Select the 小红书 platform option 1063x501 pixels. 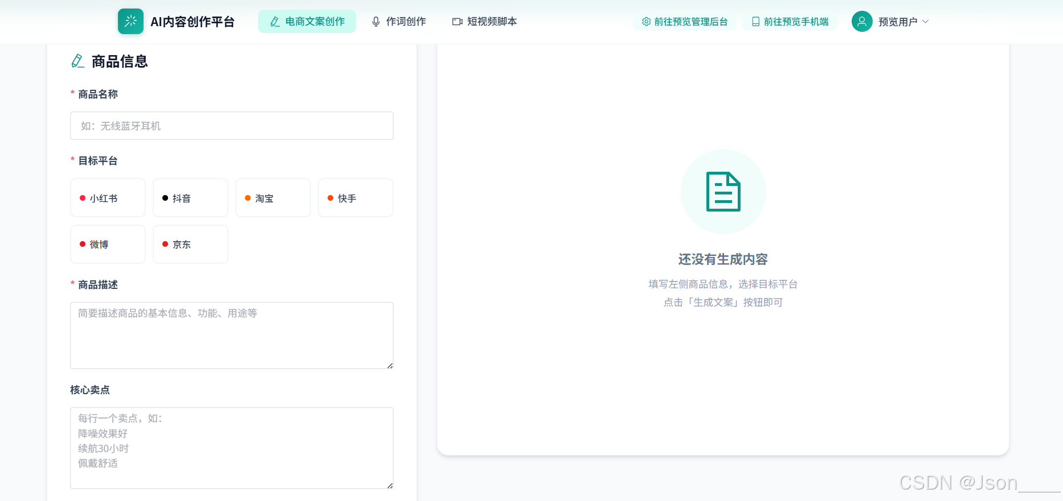coord(108,198)
